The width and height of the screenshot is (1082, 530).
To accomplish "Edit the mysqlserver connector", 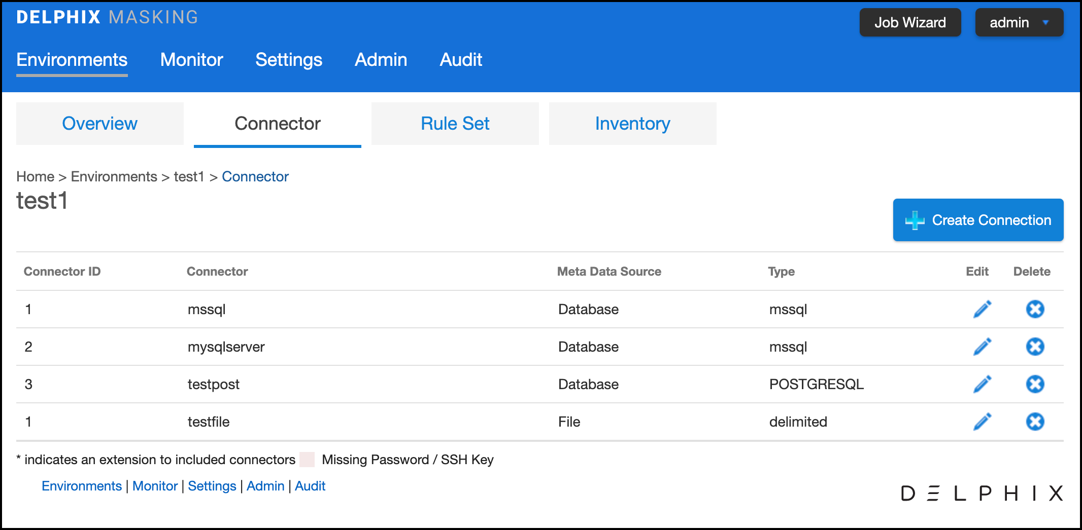I will (982, 347).
